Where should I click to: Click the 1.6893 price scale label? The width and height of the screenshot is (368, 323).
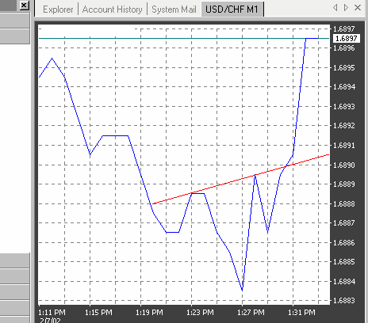pos(344,107)
